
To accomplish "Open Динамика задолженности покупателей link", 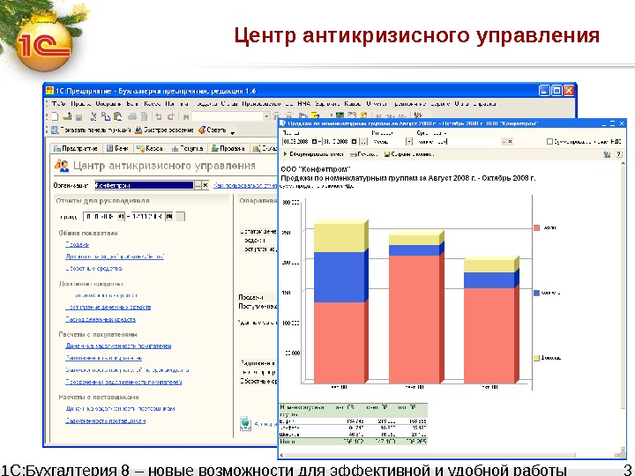I will tap(118, 346).
